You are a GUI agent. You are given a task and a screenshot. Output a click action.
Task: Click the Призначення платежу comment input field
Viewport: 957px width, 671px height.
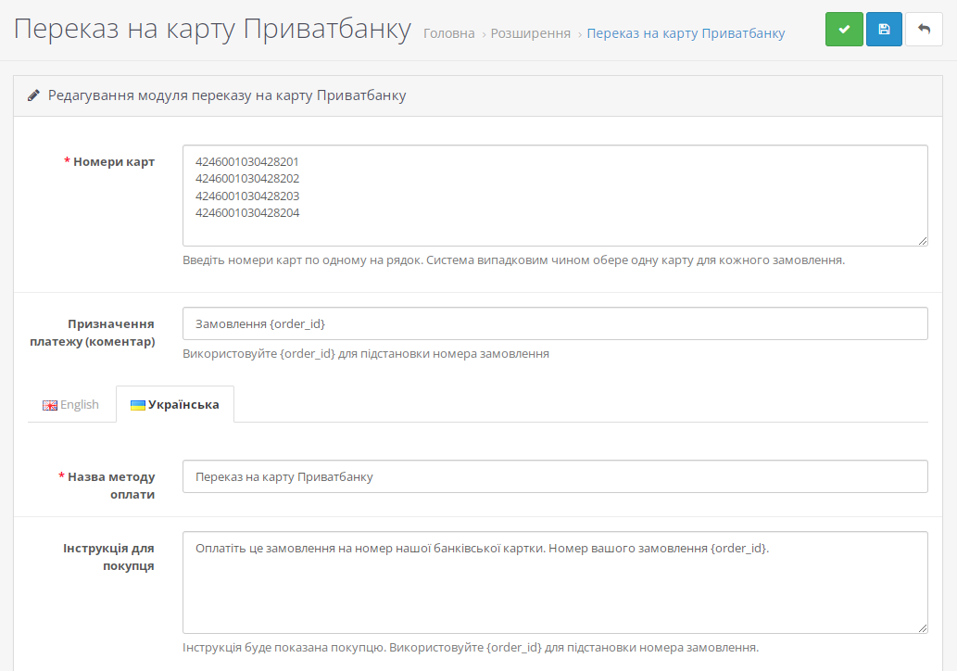(x=555, y=323)
